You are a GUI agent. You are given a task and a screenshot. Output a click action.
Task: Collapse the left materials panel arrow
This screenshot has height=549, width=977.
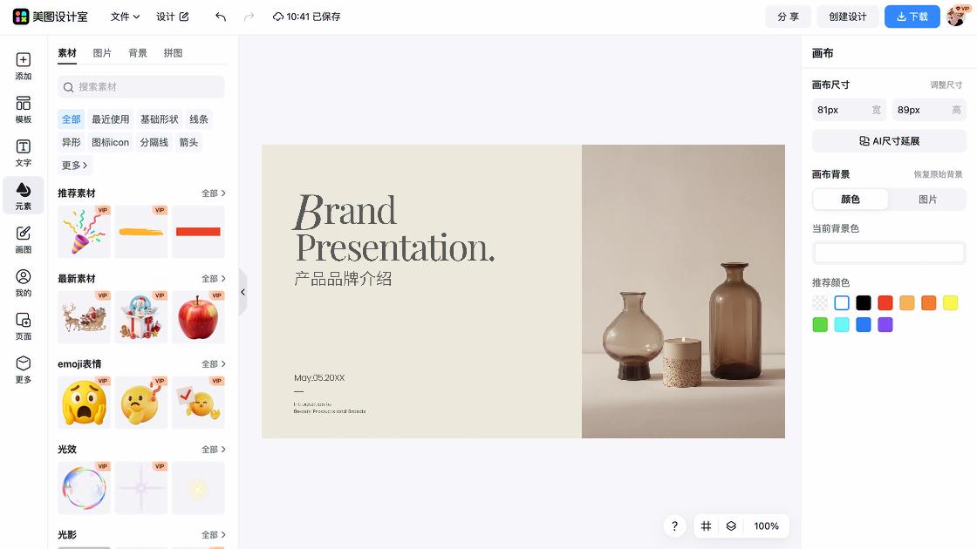click(x=243, y=292)
